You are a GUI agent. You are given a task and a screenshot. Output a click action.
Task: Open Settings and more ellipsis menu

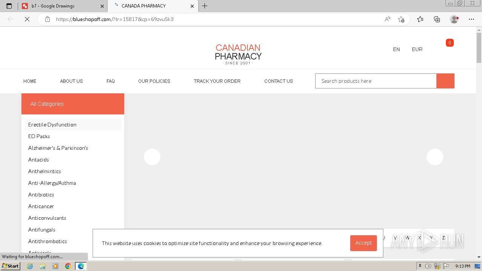[x=471, y=19]
